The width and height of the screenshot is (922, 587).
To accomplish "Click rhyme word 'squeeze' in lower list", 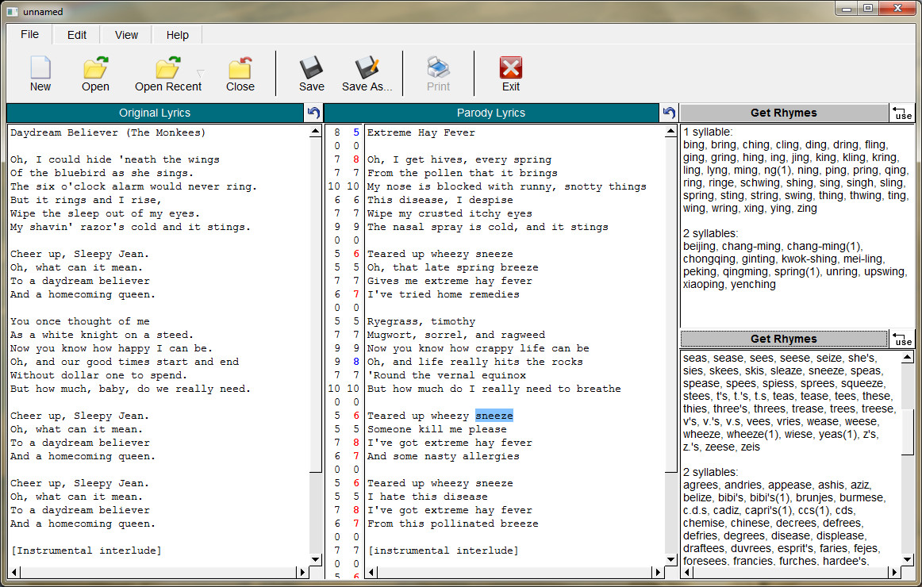I will pos(862,384).
